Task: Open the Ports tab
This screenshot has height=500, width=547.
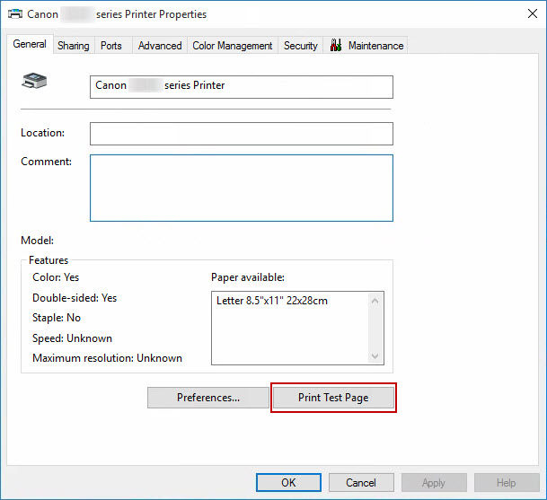Action: pyautogui.click(x=111, y=45)
